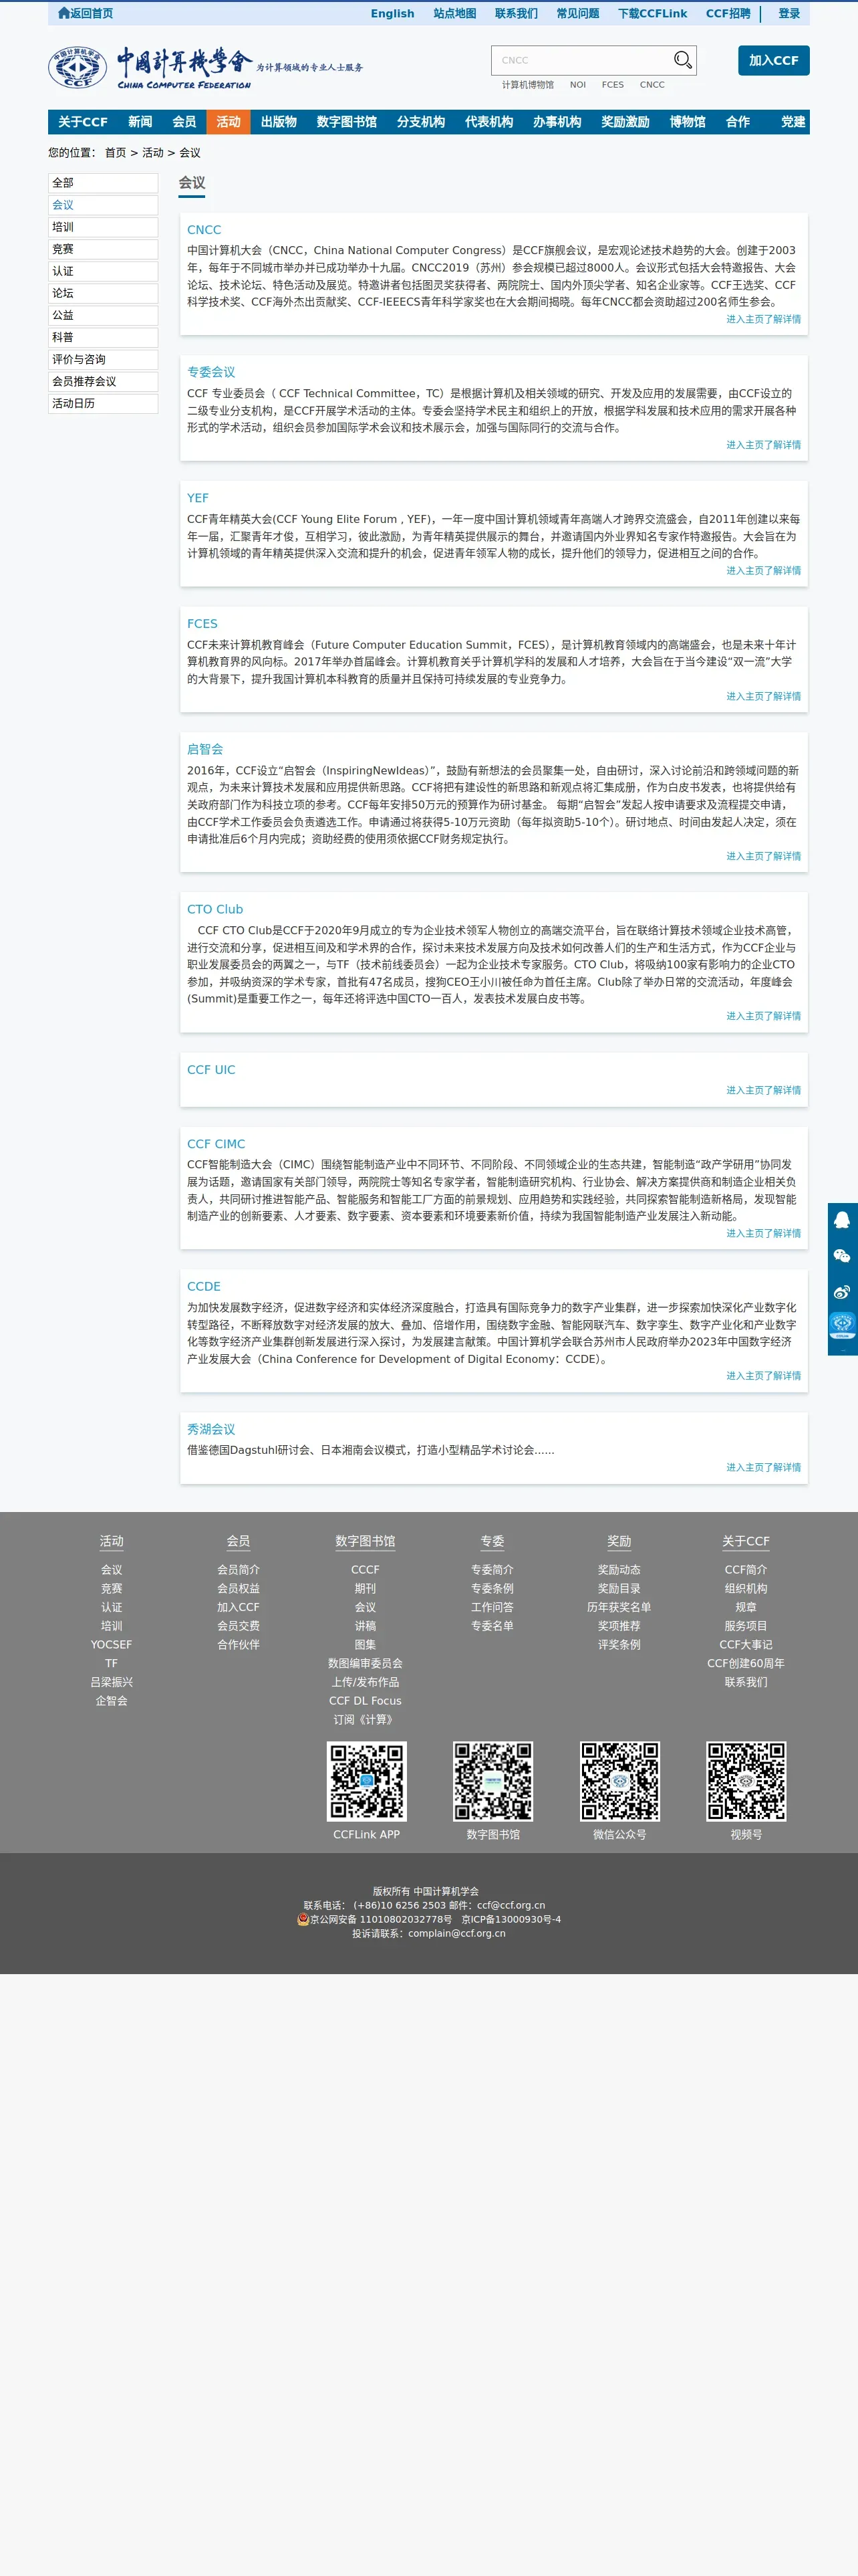Select the 培训 sidebar category

tap(103, 227)
